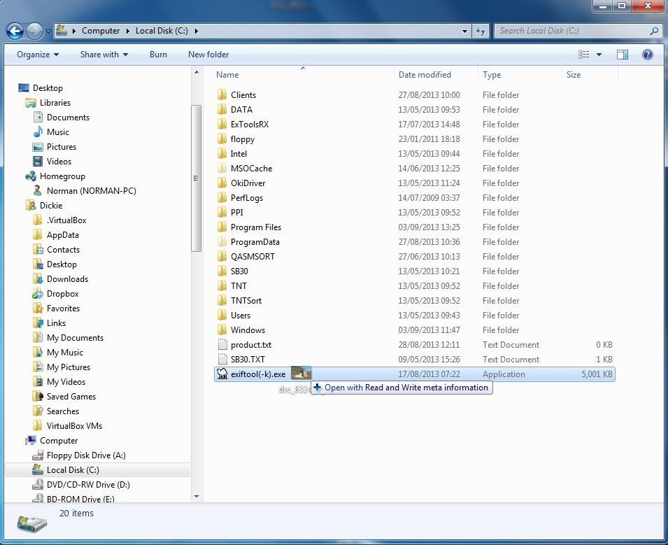Select the MSOCache hidden folder icon

tap(222, 169)
